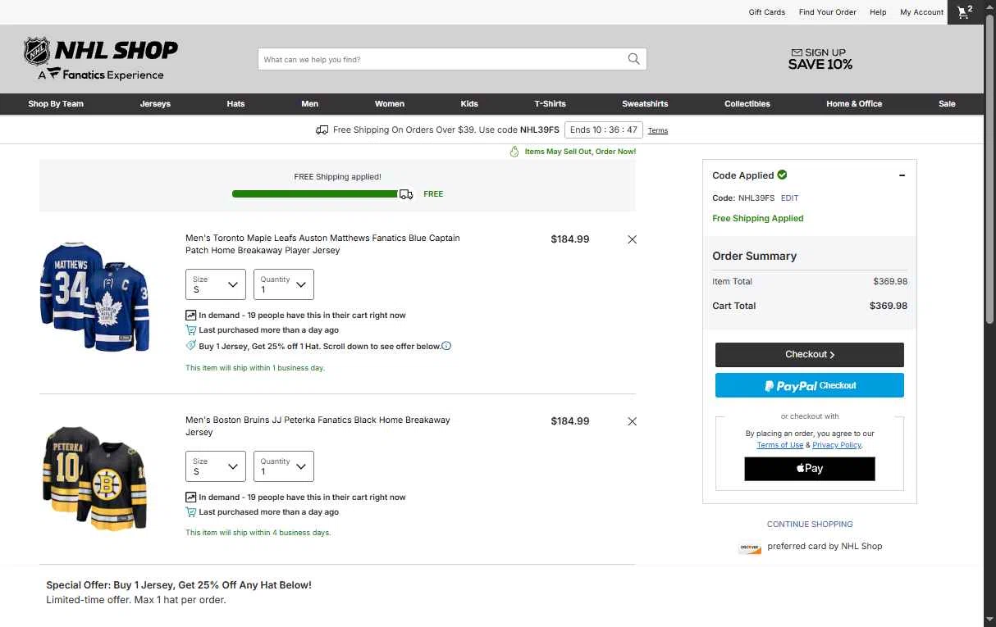Screen dimensions: 996x627
Task: Open the Help link
Action: point(878,12)
